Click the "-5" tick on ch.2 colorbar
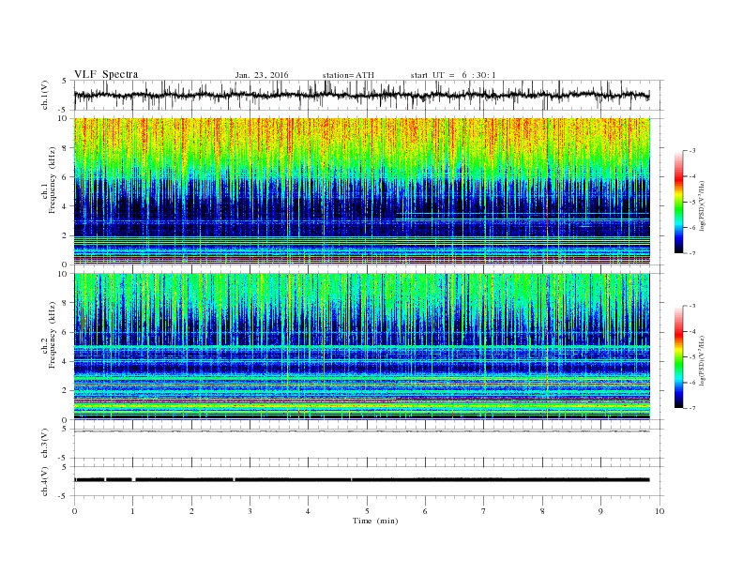 [692, 357]
